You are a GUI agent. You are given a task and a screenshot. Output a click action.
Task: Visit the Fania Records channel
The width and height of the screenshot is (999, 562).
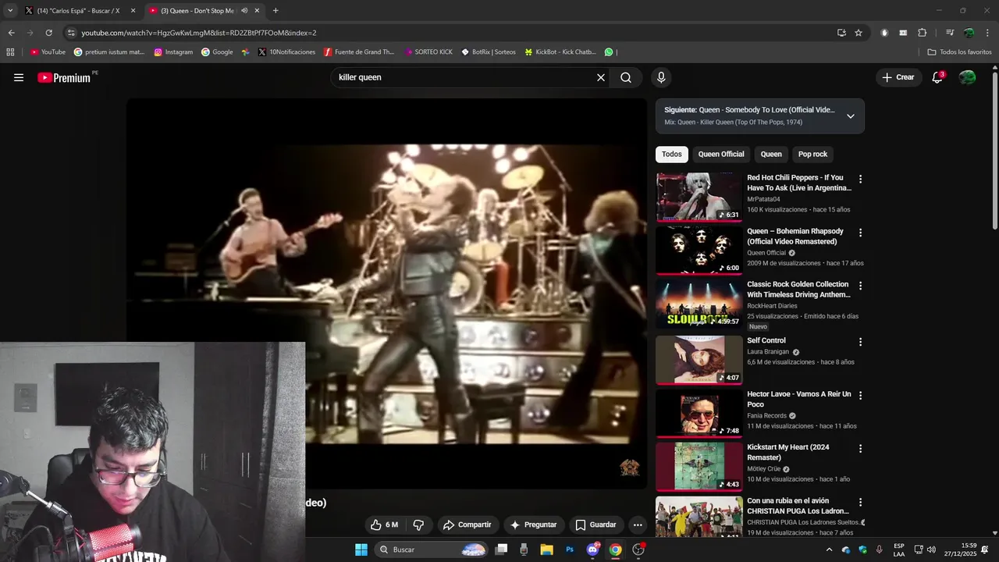click(766, 416)
